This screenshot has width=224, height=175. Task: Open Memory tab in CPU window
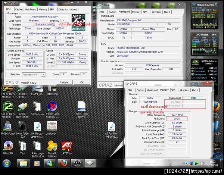(43, 9)
